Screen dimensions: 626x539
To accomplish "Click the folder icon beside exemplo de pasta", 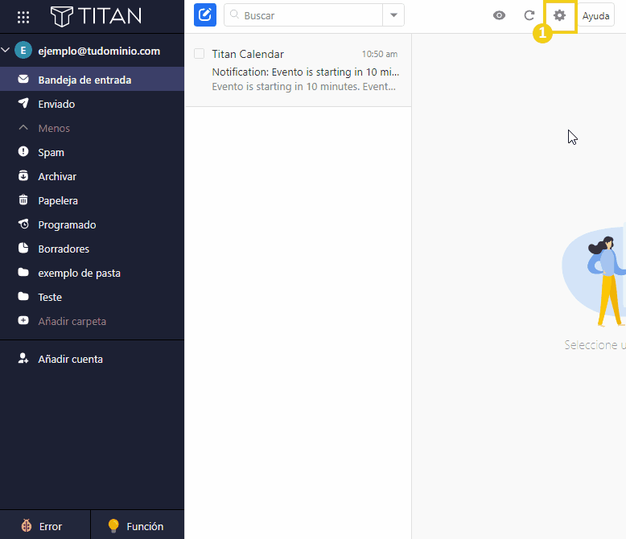I will 23,272.
